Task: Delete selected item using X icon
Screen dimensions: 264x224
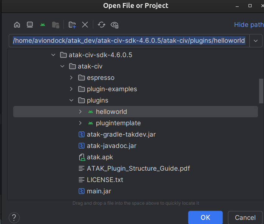Action: [x=85, y=25]
